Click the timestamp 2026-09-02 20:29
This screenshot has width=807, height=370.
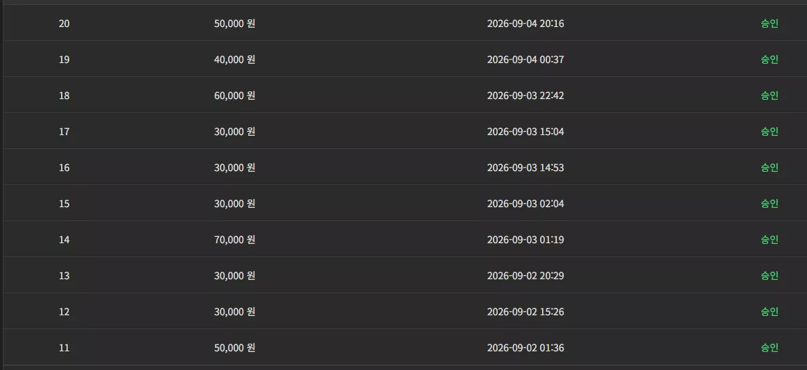click(526, 276)
